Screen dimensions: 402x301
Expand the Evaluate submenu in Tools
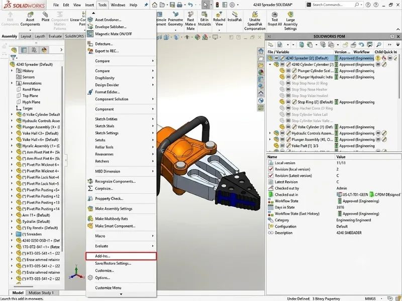121,246
